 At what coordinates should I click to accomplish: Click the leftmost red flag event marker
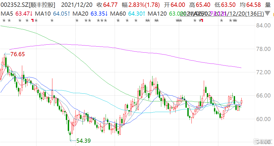point(33,21)
